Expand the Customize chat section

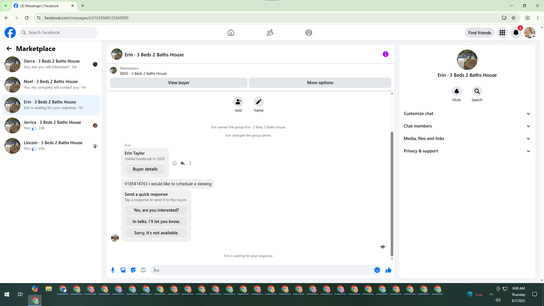point(467,114)
